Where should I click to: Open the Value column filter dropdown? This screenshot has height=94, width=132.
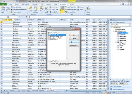85,20
